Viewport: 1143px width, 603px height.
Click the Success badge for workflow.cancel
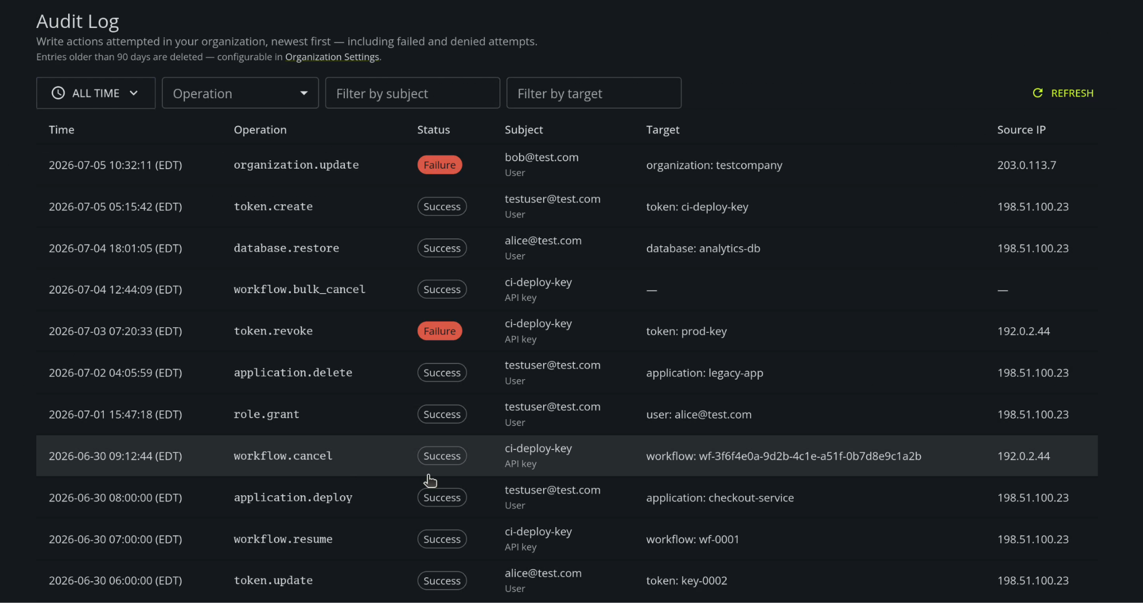click(442, 456)
